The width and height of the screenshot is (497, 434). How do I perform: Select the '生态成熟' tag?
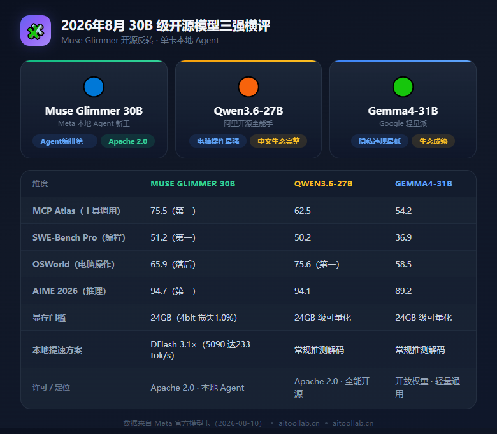[x=433, y=141]
